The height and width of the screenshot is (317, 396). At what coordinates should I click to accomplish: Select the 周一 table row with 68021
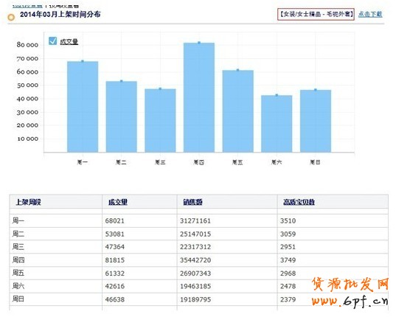coord(199,221)
